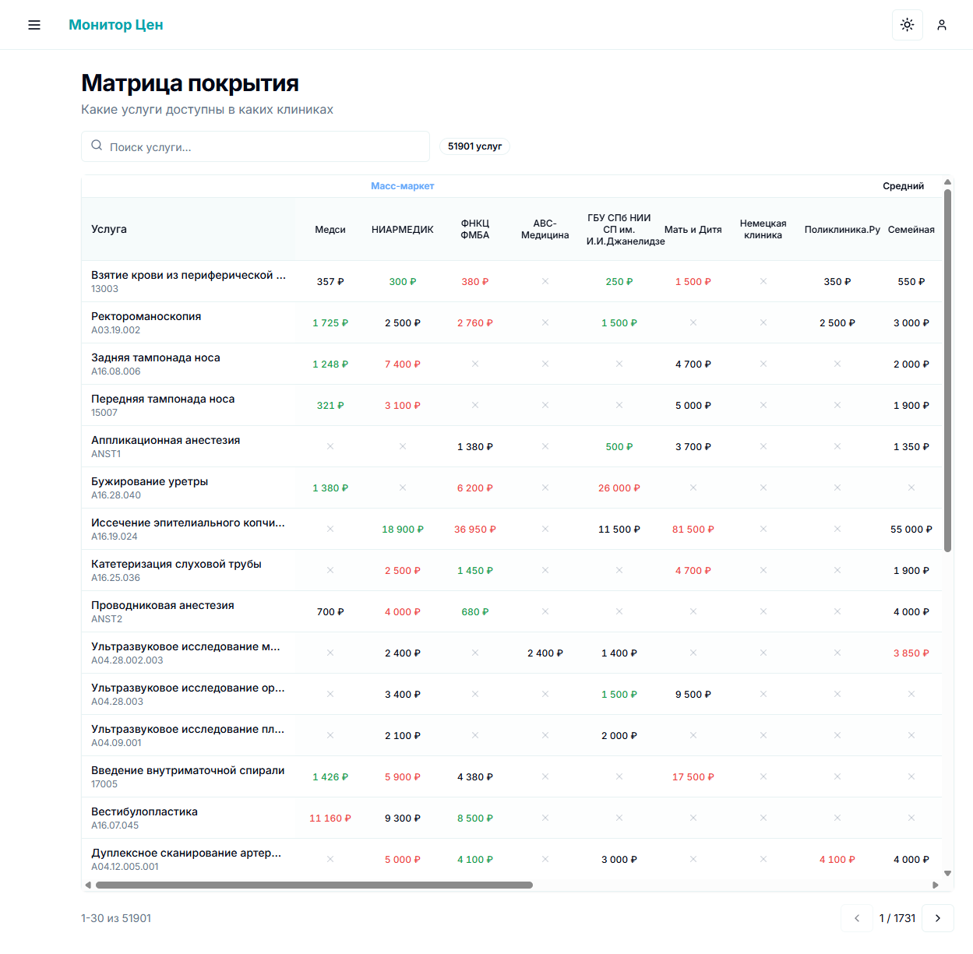
Task: Open the hamburger navigation menu
Action: coord(34,25)
